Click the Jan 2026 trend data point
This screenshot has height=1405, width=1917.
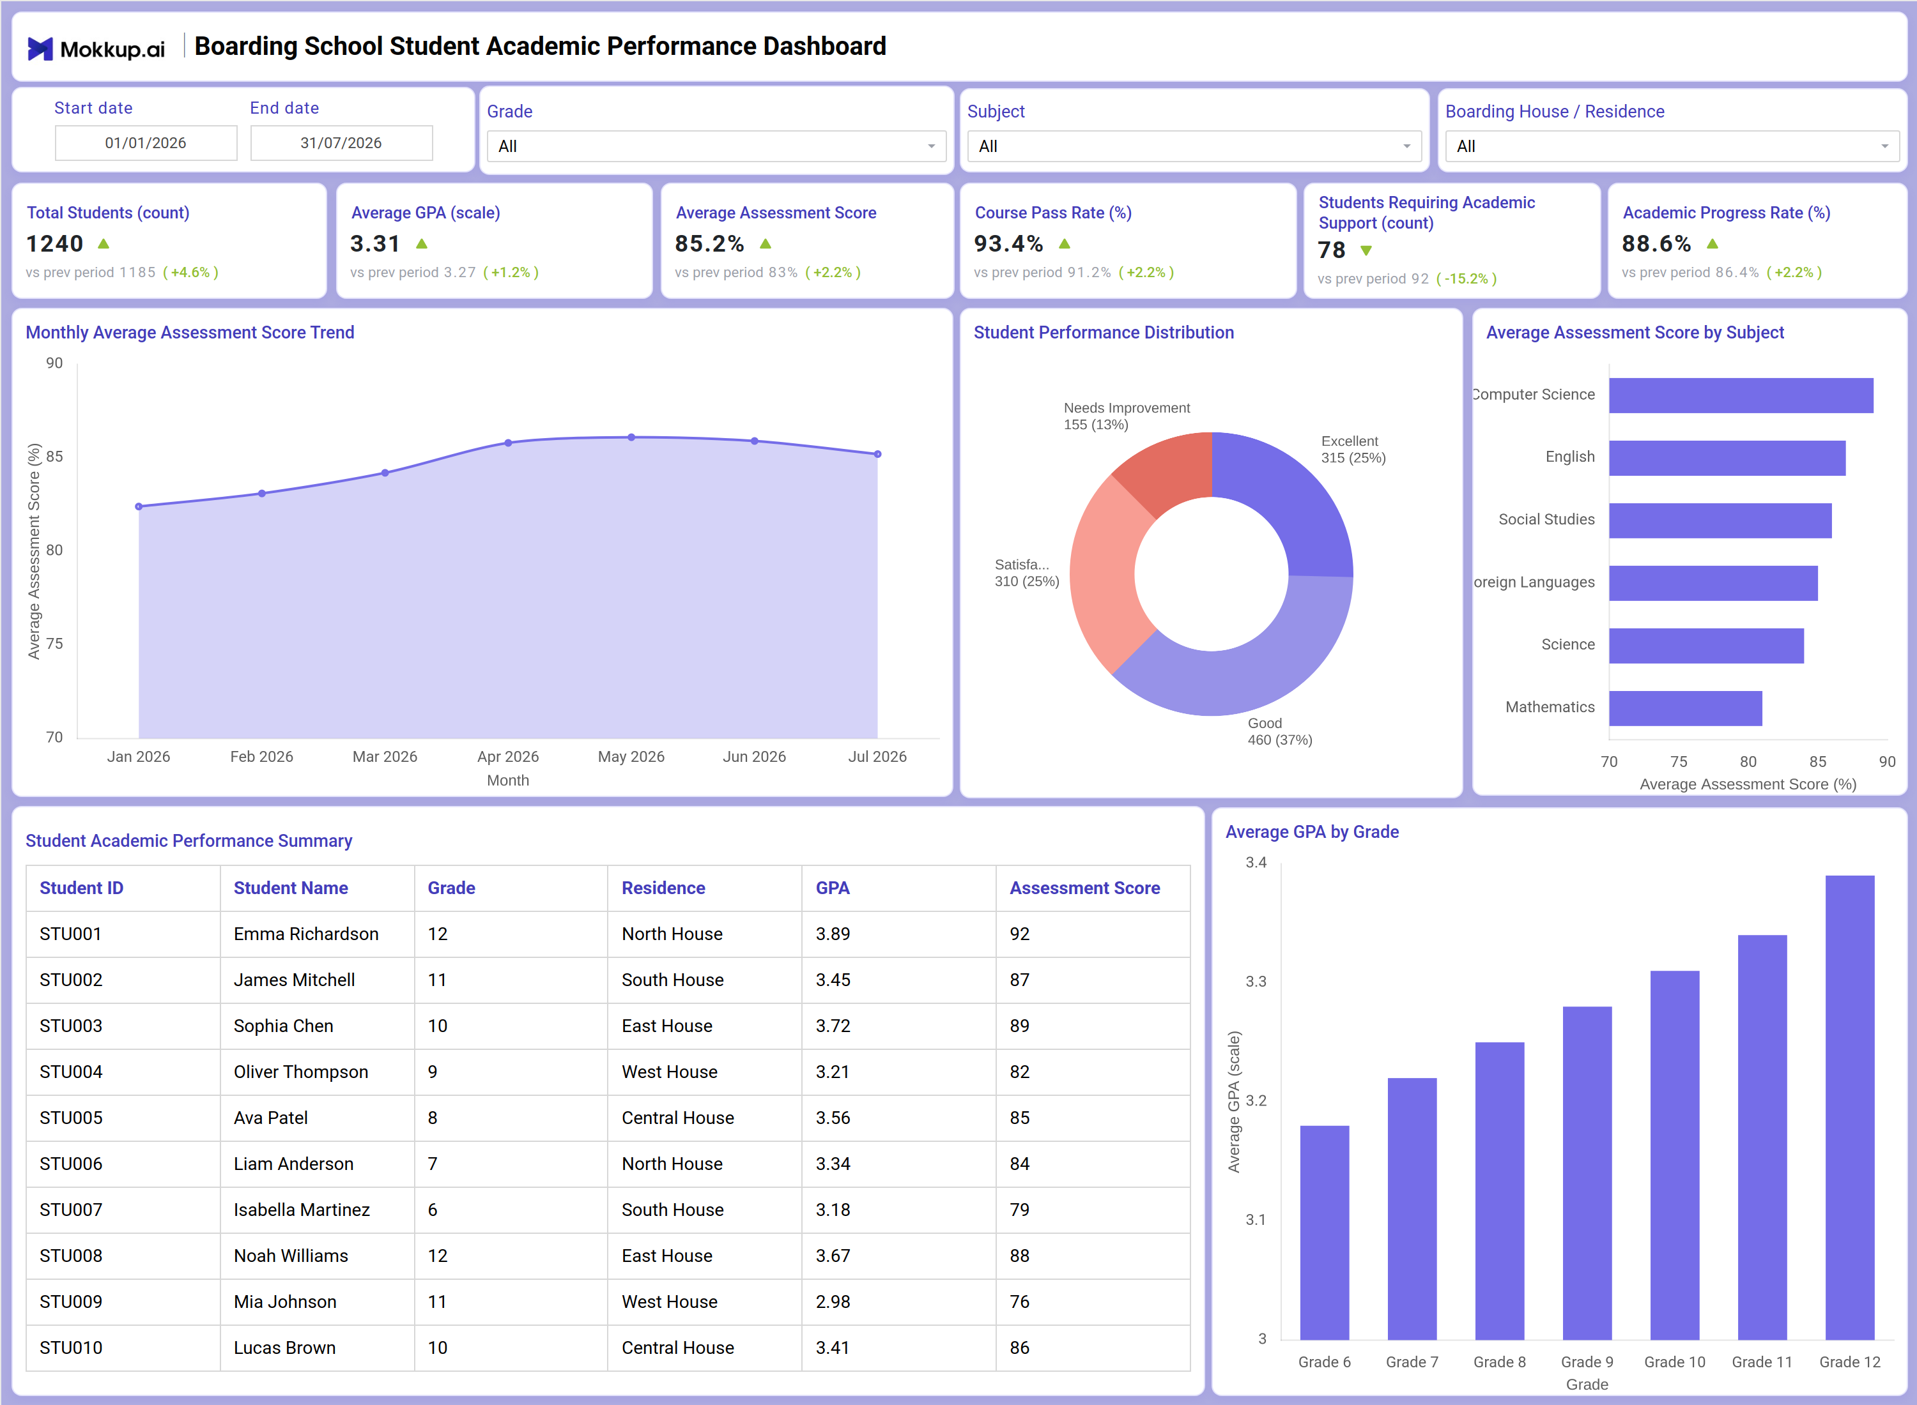(x=139, y=507)
